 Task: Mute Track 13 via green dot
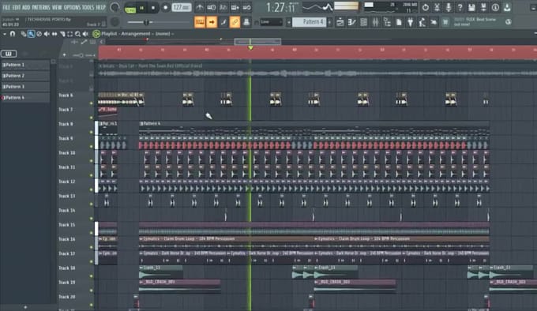click(92, 204)
